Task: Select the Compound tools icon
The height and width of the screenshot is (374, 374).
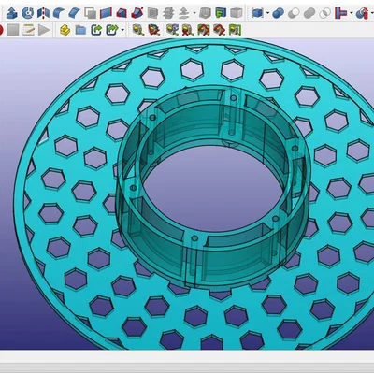Action: 257,13
